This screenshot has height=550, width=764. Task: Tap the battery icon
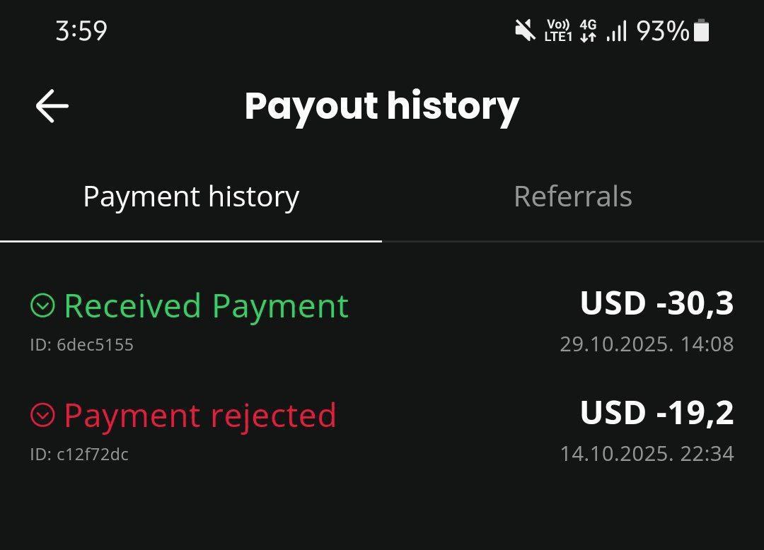pos(701,30)
